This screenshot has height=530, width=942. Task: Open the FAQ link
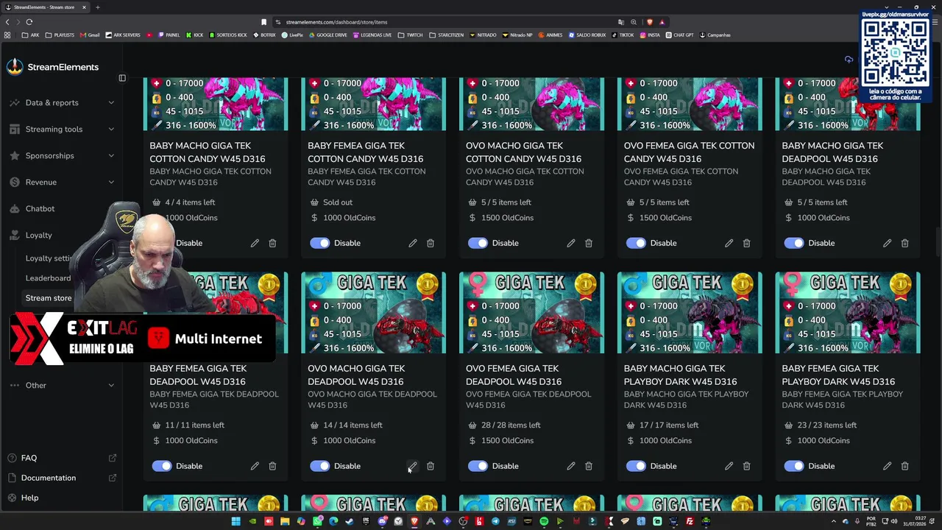point(62,458)
